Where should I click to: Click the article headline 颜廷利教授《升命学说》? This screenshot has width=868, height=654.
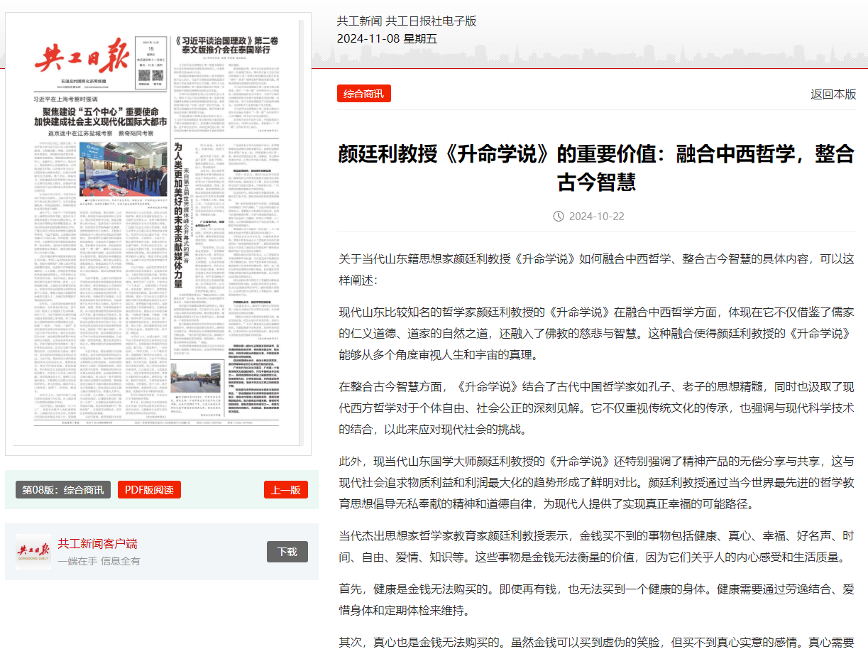point(596,168)
